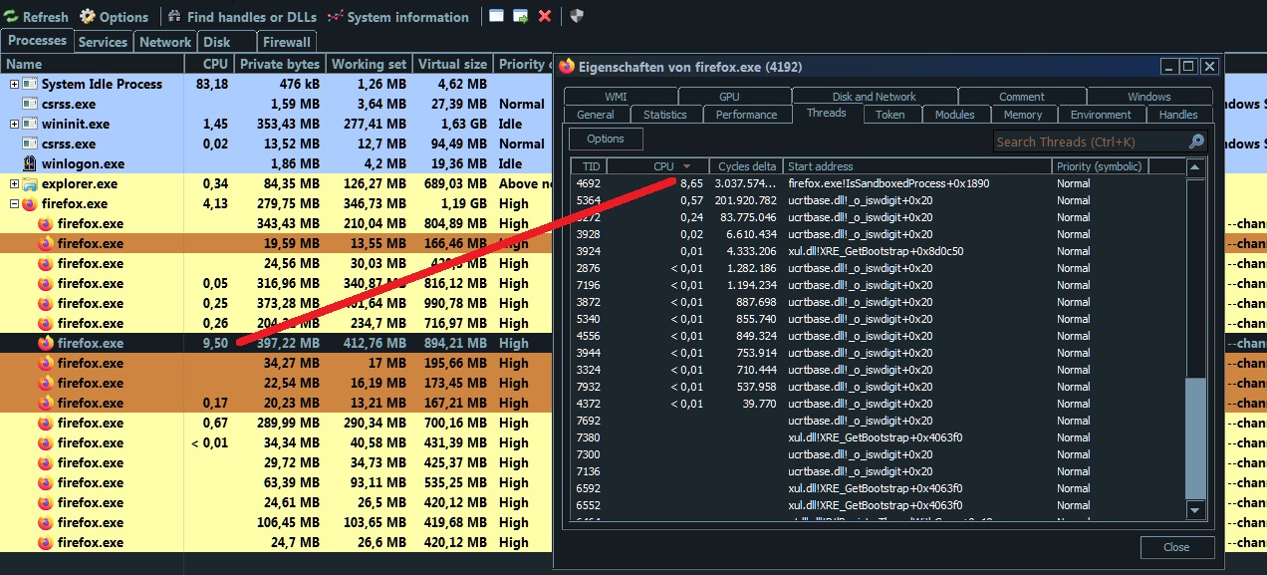Expand the wininit.exe tree node

click(x=15, y=125)
